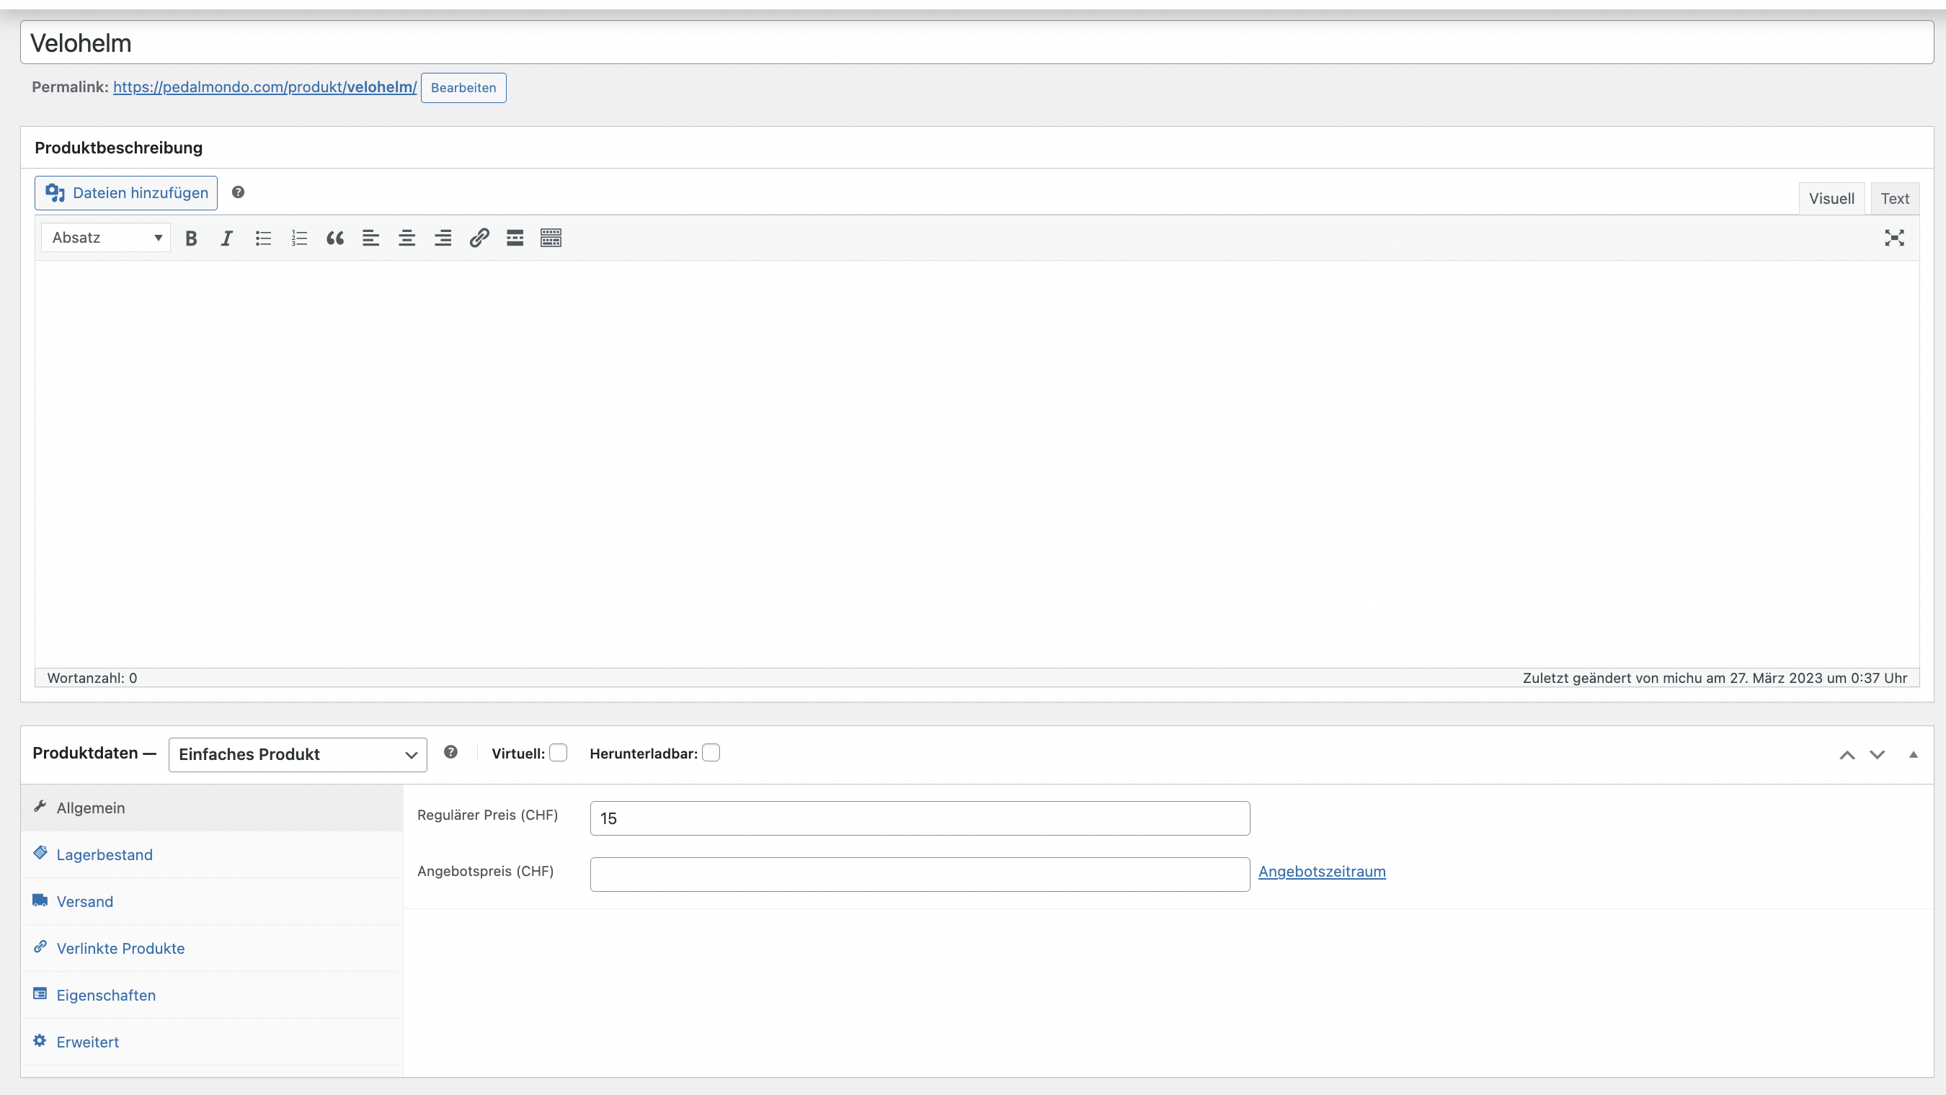Open the Einfaches Produkt type dropdown
The width and height of the screenshot is (1946, 1095).
point(298,754)
